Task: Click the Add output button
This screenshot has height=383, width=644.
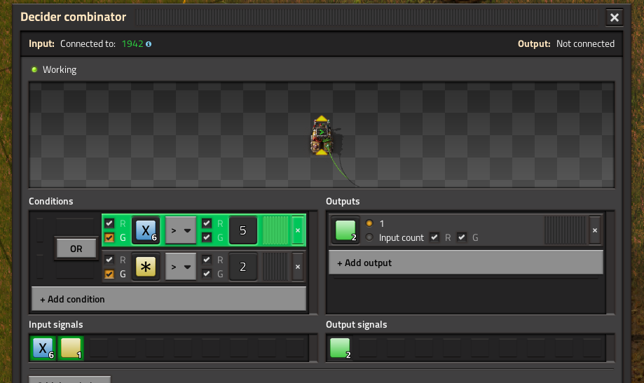Action: [x=465, y=263]
